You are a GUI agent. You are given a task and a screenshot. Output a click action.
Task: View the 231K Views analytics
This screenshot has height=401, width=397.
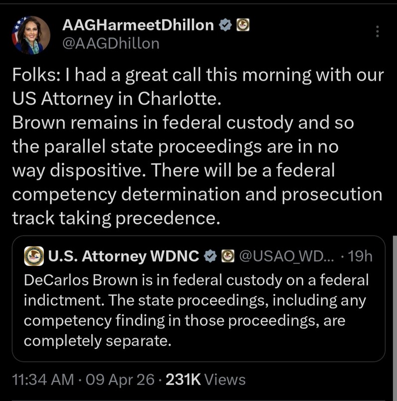pos(205,380)
